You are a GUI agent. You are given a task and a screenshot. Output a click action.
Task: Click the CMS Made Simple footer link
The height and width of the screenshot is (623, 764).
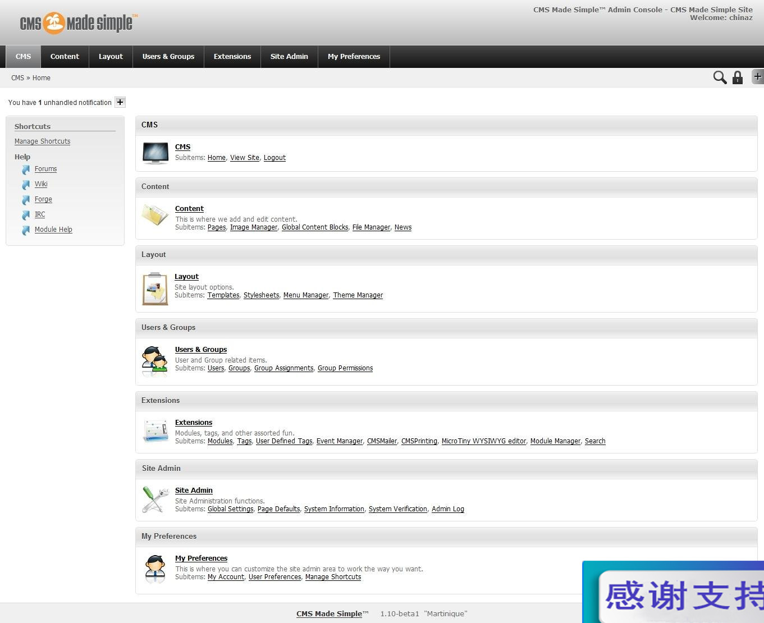[x=330, y=613]
